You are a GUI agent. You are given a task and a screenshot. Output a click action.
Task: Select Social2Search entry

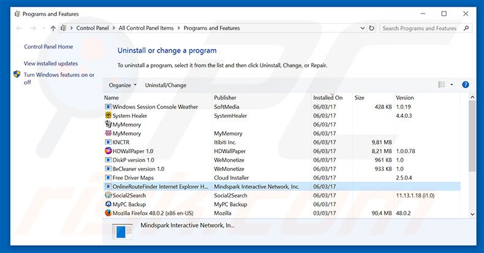(281, 196)
